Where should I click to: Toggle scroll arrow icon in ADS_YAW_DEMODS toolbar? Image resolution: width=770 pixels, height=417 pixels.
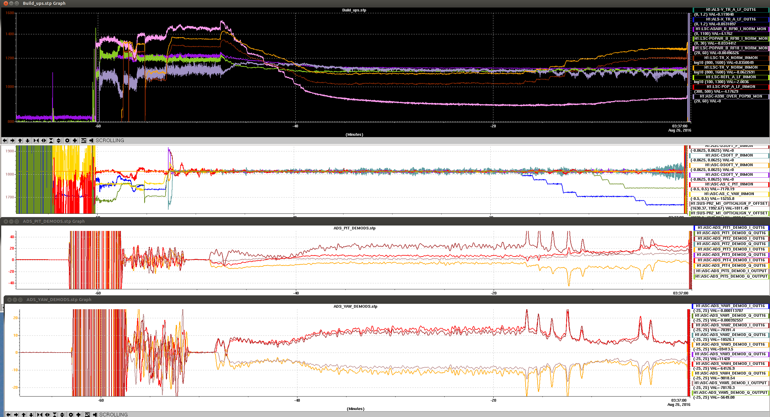pos(95,415)
